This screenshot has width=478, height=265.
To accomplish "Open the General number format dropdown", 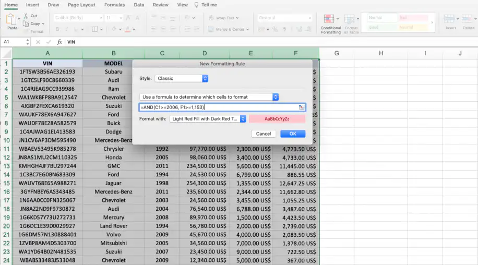I will [285, 18].
